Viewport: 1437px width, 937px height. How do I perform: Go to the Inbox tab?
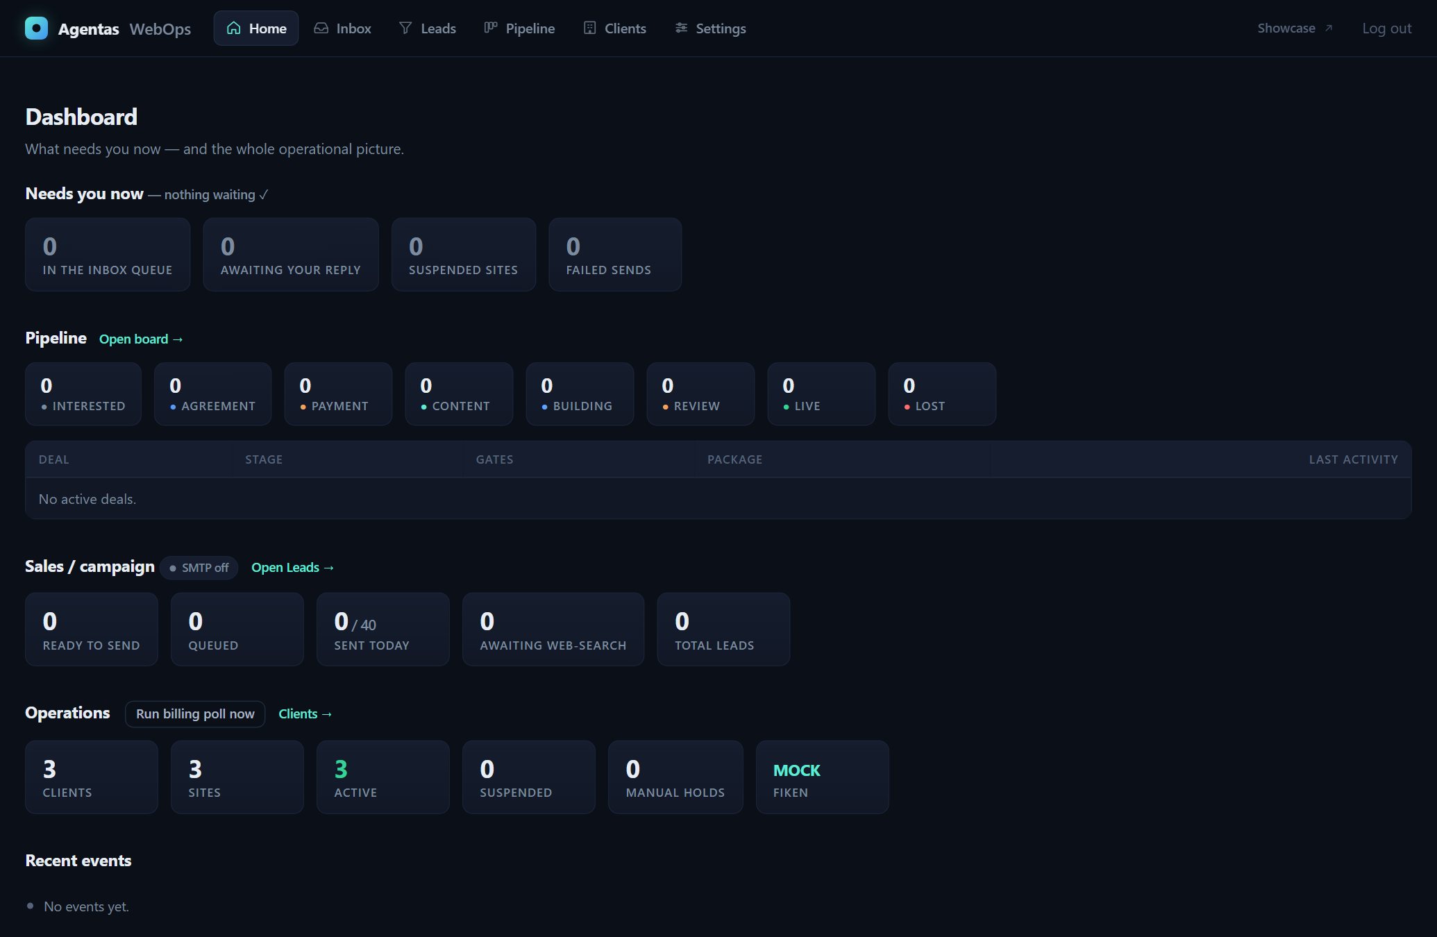coord(343,28)
